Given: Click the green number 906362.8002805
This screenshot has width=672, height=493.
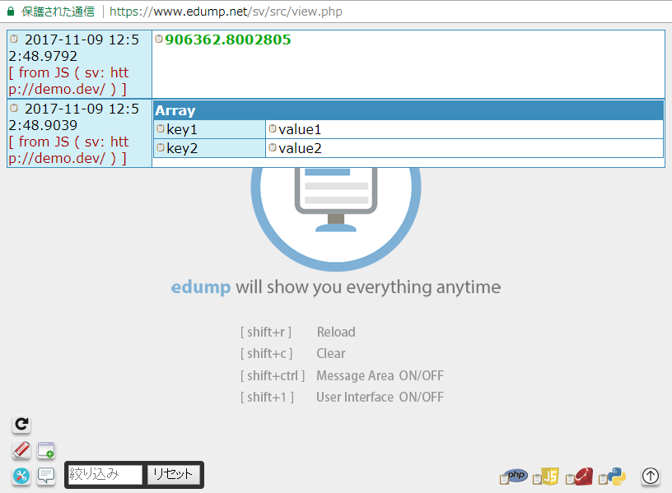Looking at the screenshot, I should (x=228, y=40).
